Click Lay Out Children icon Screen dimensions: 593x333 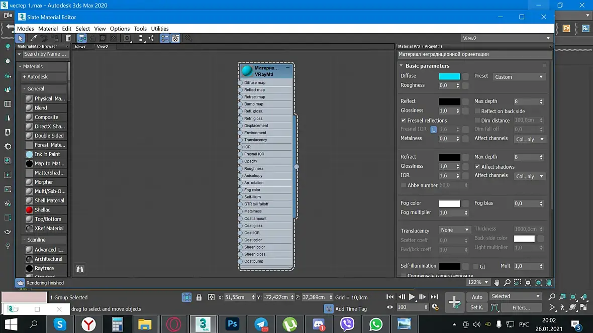click(x=151, y=38)
